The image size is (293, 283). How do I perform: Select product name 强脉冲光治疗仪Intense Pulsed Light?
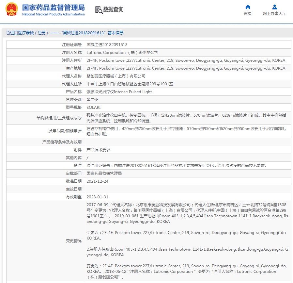pyautogui.click(x=119, y=92)
